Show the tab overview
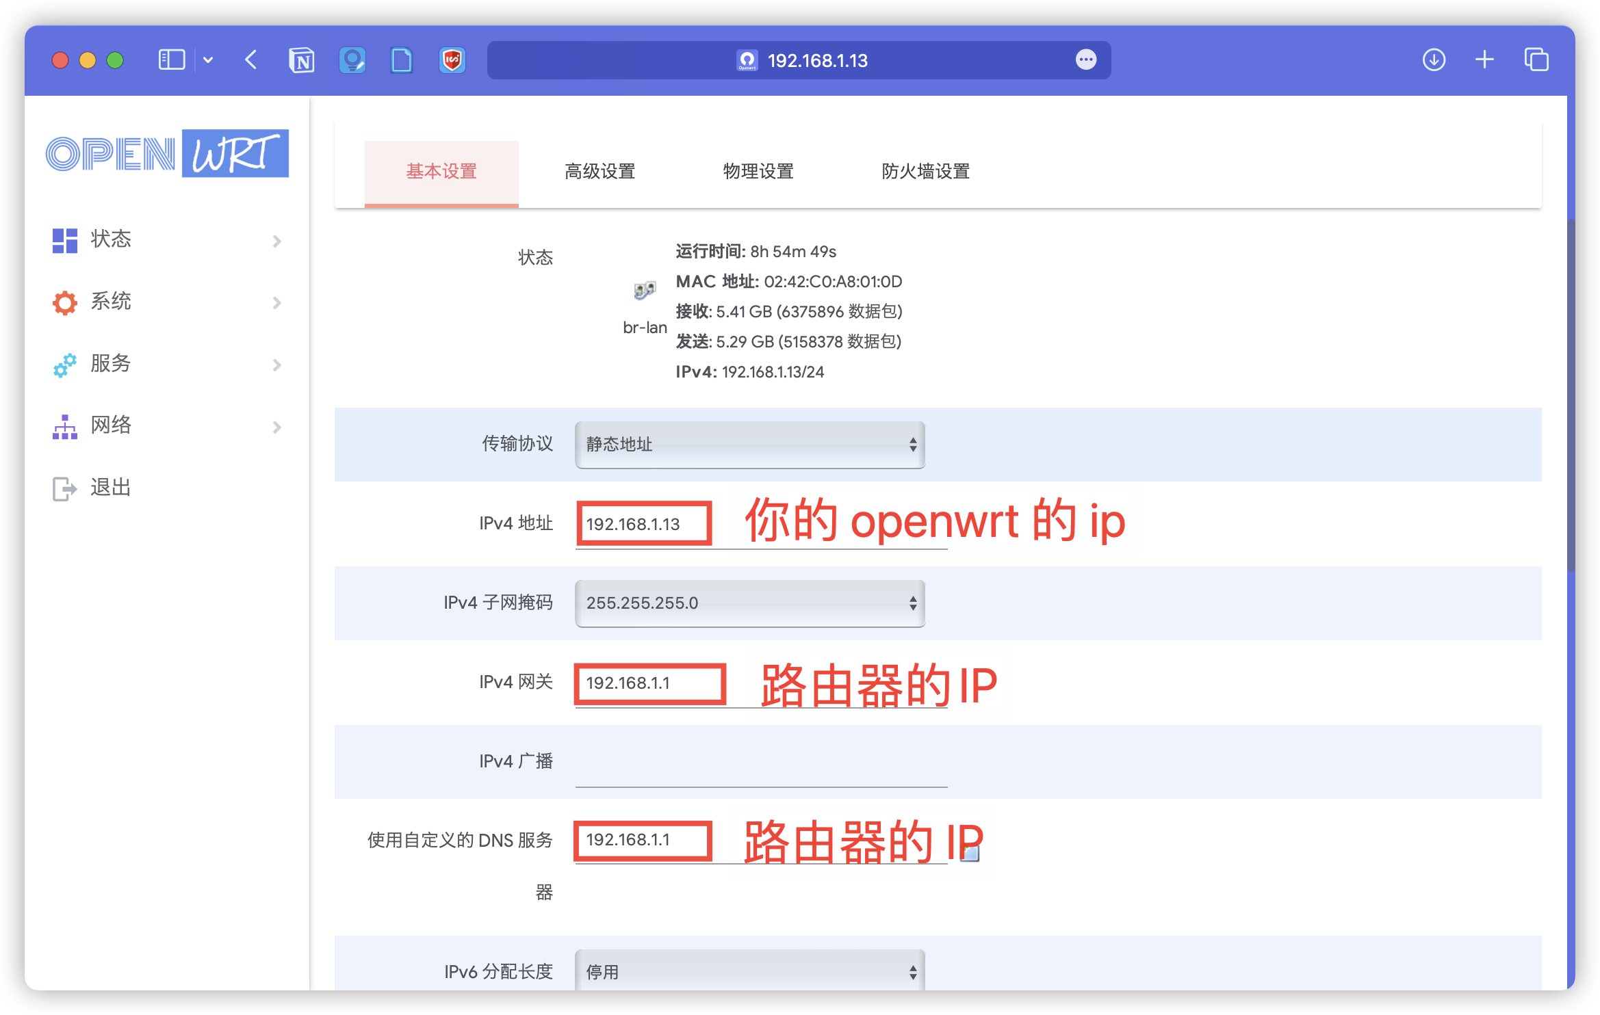Screen dimensions: 1600x1015 tap(1536, 60)
